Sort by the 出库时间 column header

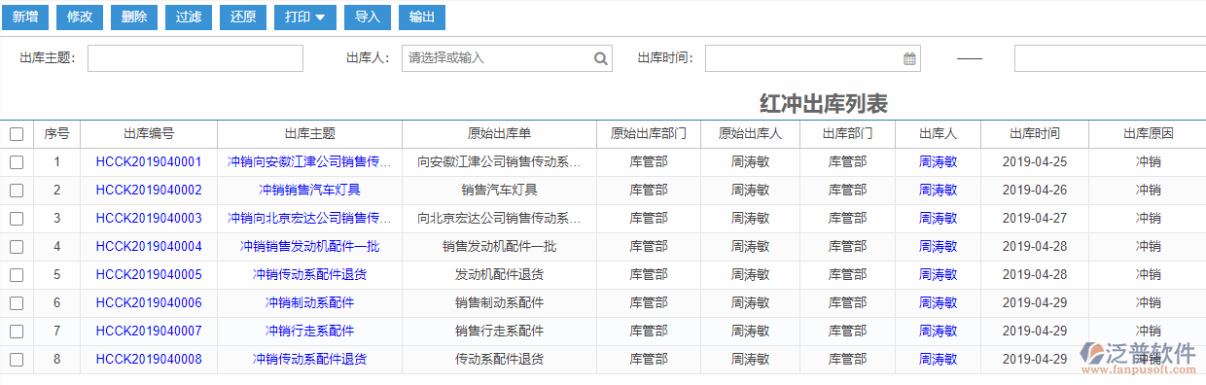coord(1034,134)
